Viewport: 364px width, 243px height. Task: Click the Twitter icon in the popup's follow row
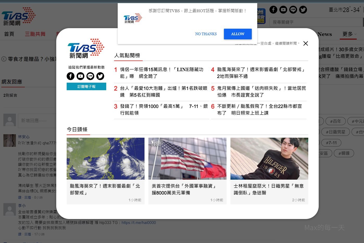coord(100,76)
